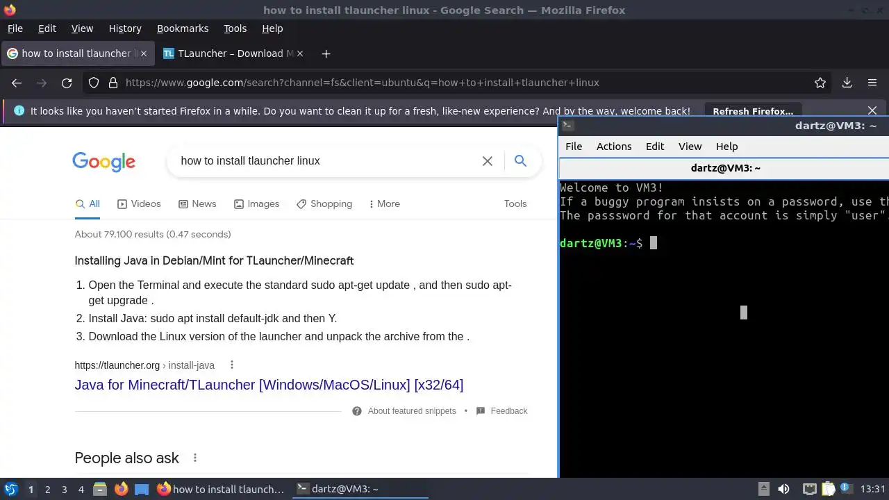Open Firefox History menu

pos(125,28)
